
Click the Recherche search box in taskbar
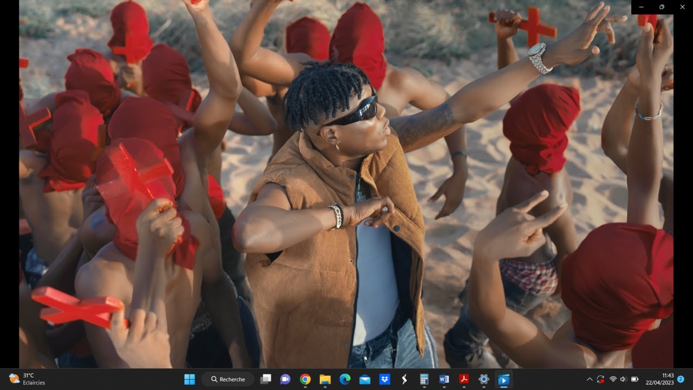pyautogui.click(x=228, y=379)
